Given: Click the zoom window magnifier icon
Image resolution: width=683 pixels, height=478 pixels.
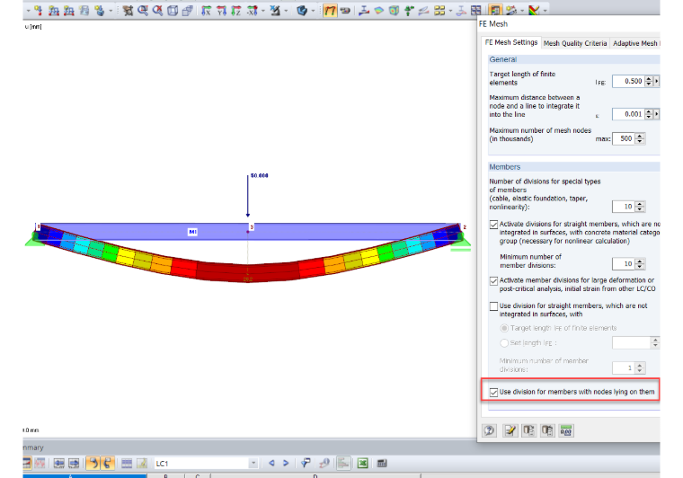Looking at the screenshot, I should pyautogui.click(x=143, y=10).
